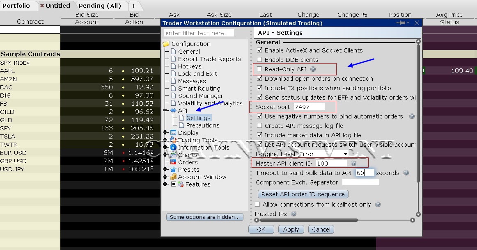Screen dimensions: 477x250
Task: Disable Enable ActiveX and Socket Clients
Action: [x=260, y=50]
